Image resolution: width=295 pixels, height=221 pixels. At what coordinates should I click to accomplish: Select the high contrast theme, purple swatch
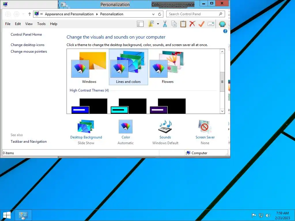[167, 106]
